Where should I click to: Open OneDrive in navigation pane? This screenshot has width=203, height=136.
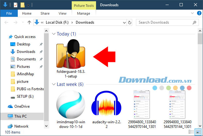click(x=19, y=106)
